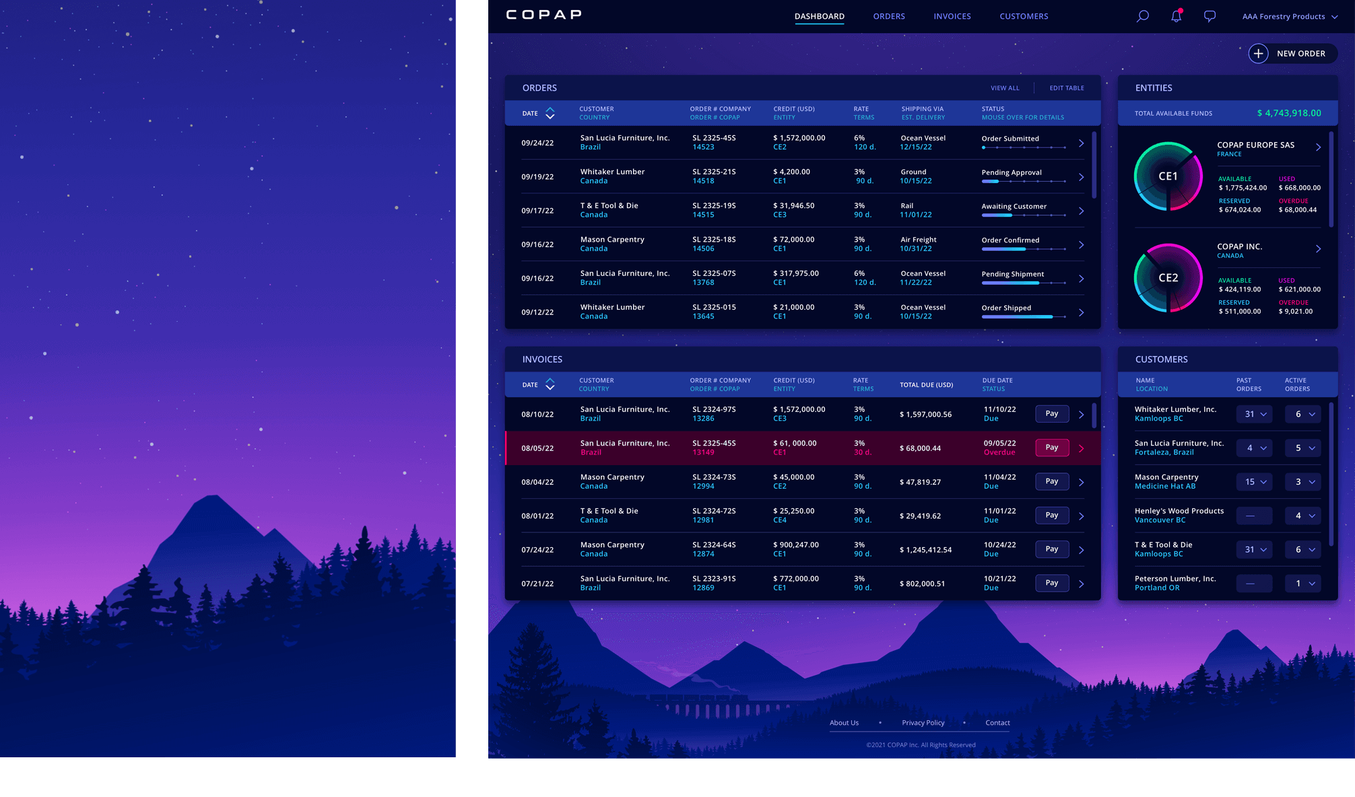Image resolution: width=1355 pixels, height=797 pixels.
Task: Click Pending Approval status progress bar
Action: [1023, 182]
